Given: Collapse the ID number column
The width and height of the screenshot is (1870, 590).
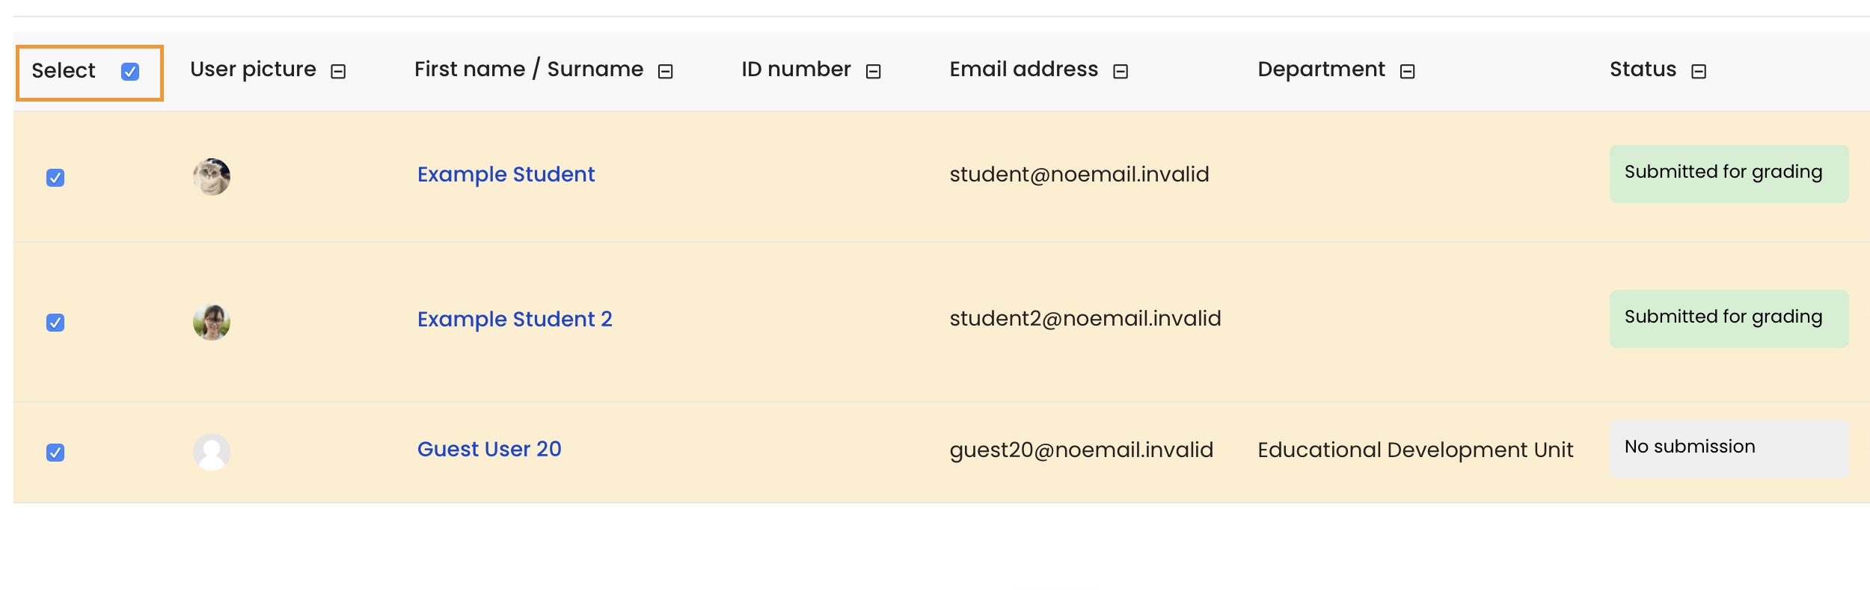Looking at the screenshot, I should [873, 71].
